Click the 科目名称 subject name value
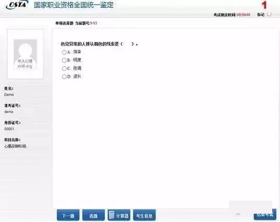The image size is (280, 222). pyautogui.click(x=15, y=146)
